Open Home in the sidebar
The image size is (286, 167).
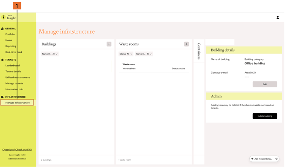click(x=9, y=40)
